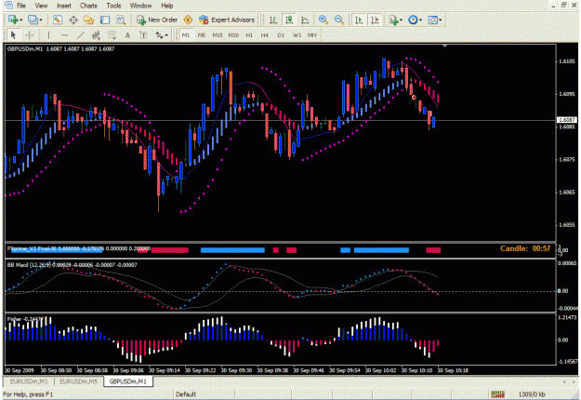This screenshot has width=581, height=400.
Task: Switch to the D1 timeframe
Action: pos(281,35)
